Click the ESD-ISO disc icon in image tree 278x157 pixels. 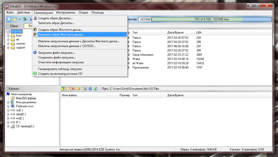point(8,31)
